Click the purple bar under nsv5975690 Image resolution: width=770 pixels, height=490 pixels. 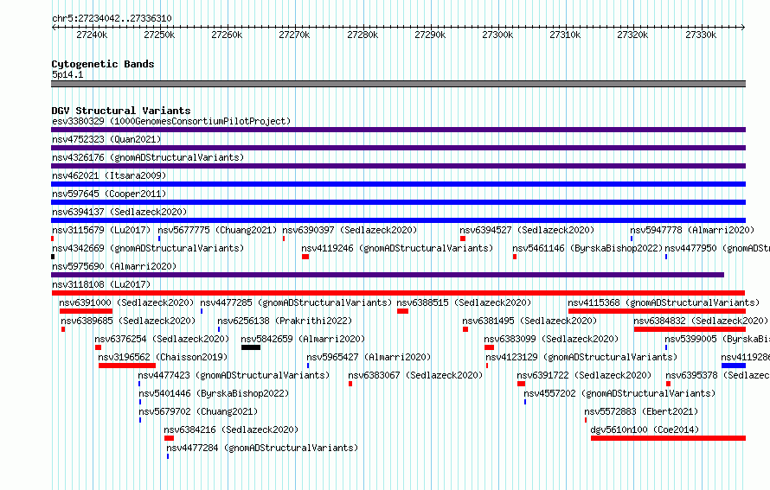pos(388,275)
